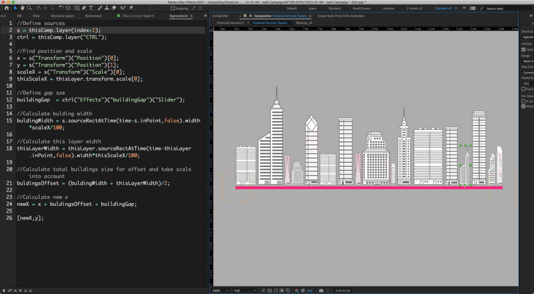Select the Default workspace

tap(292, 8)
